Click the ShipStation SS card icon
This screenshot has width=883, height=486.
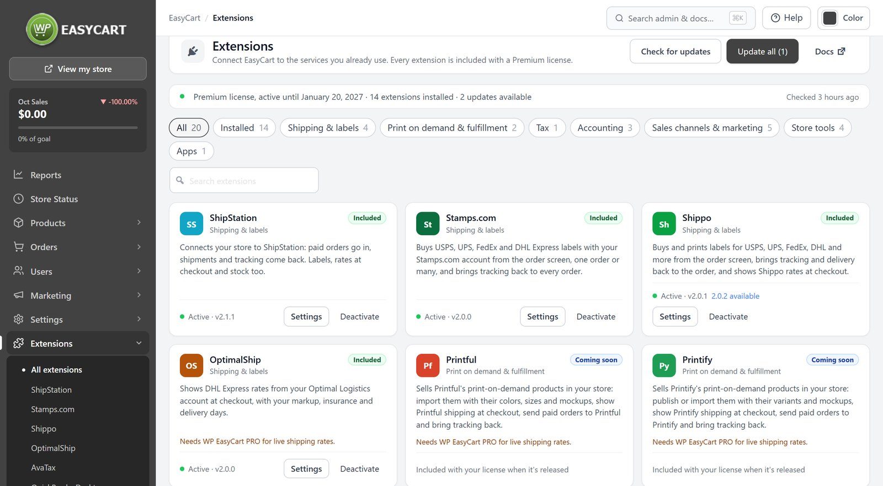click(x=192, y=224)
